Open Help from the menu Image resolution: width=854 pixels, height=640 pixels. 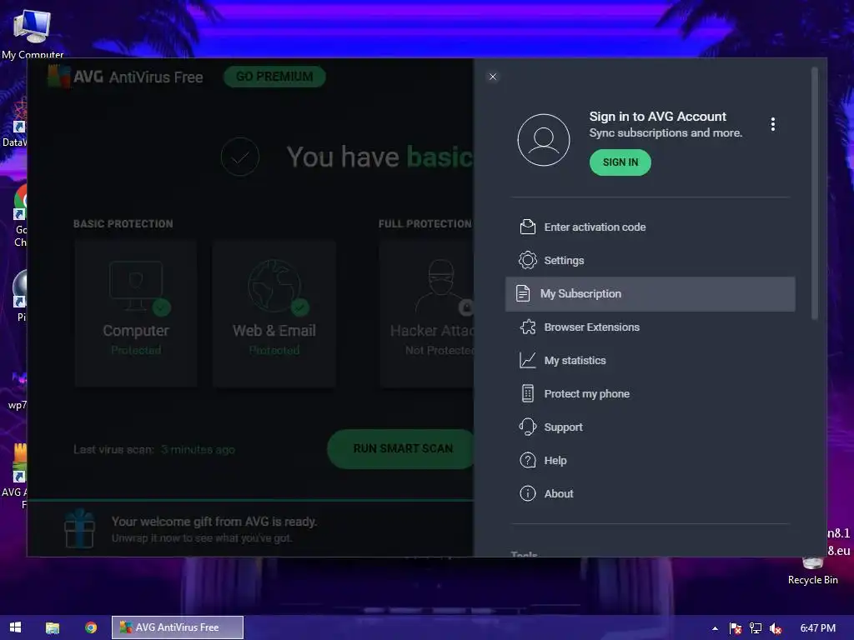(650, 460)
